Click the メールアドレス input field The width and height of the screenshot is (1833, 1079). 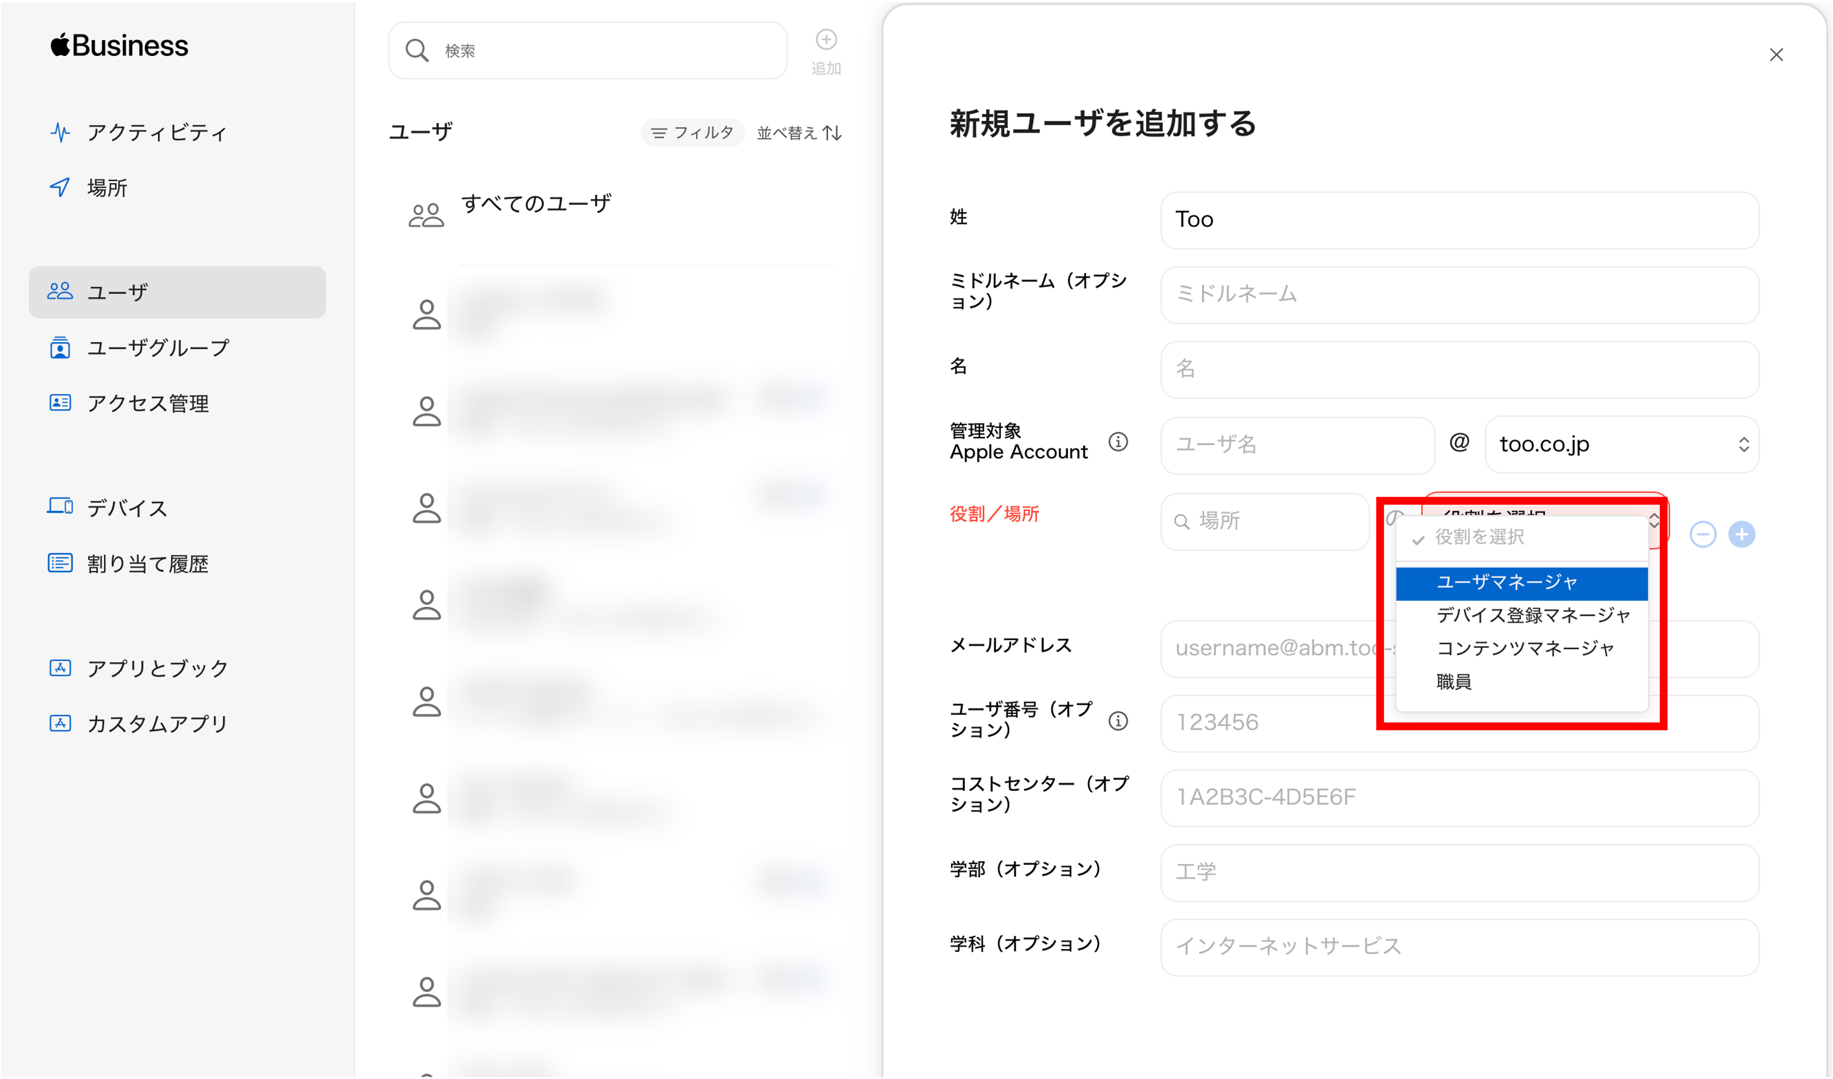pos(1459,648)
